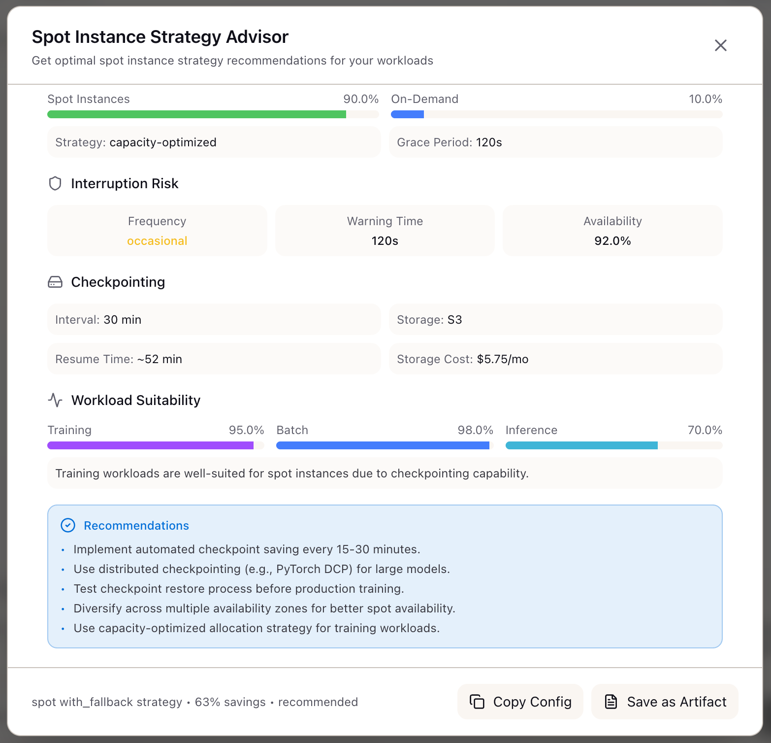
Task: Click the document icon on Save as Artifact
Action: (611, 702)
